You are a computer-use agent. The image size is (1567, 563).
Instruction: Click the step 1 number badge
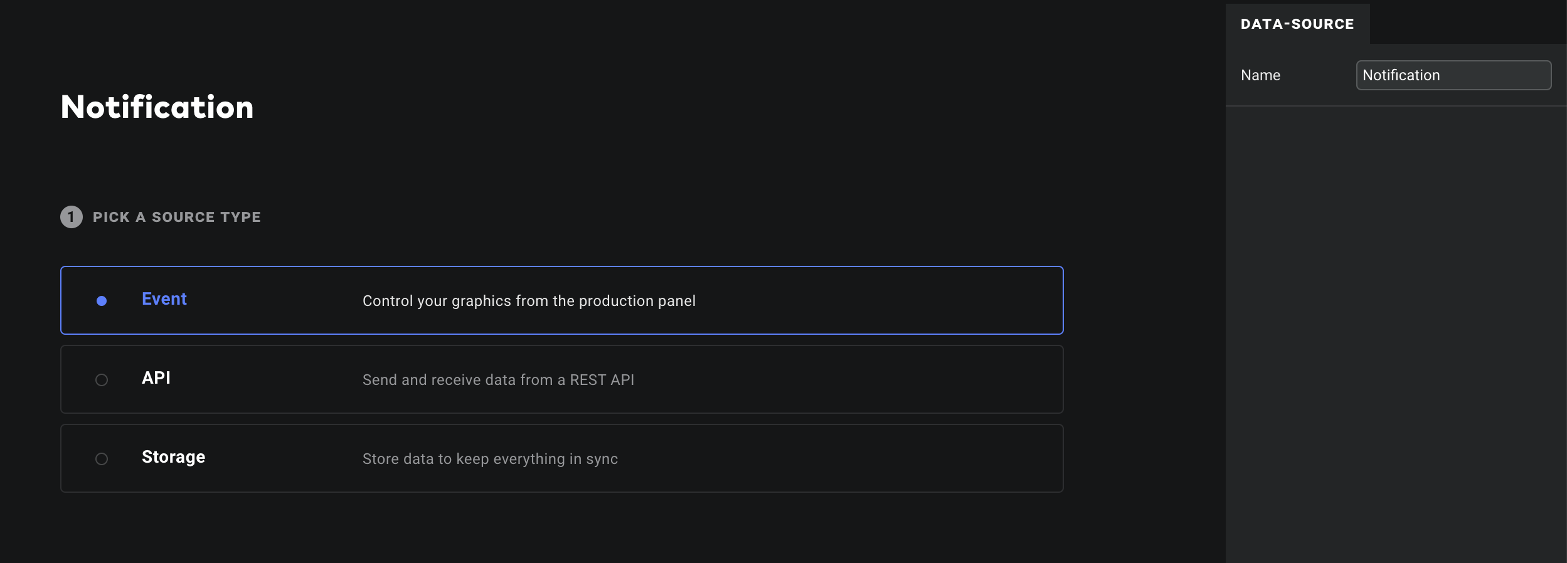[72, 217]
